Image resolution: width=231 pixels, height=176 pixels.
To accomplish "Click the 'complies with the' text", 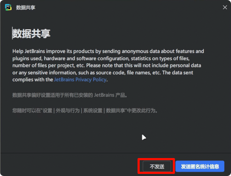I will pyautogui.click(x=32, y=80).
